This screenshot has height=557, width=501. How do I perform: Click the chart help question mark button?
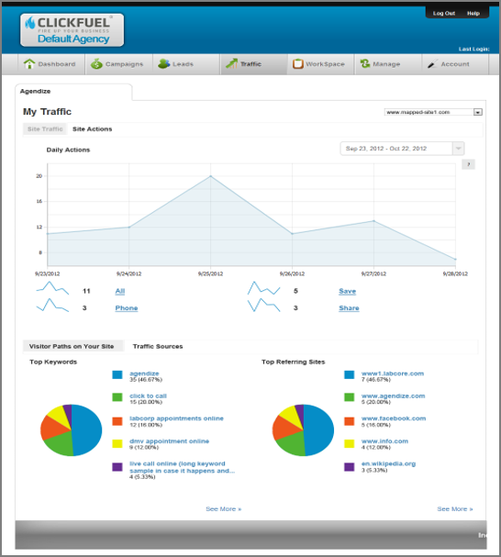[468, 164]
